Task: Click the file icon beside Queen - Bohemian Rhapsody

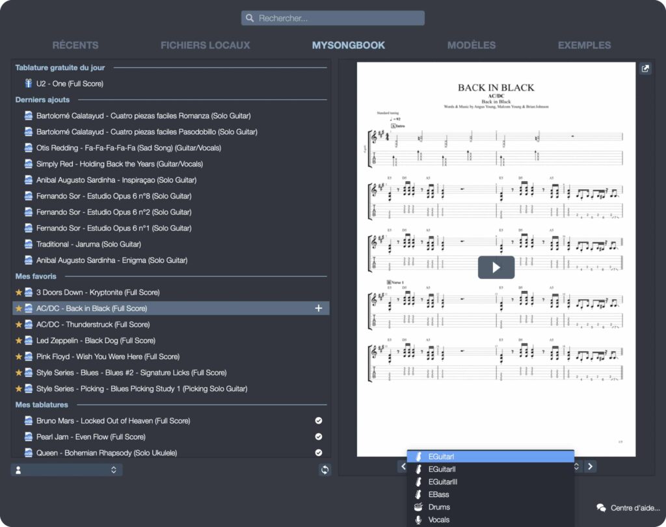Action: [x=29, y=453]
